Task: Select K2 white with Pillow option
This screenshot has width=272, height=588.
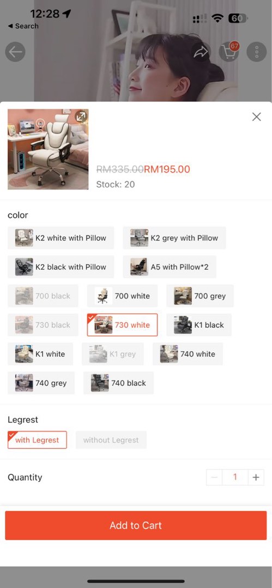Action: coord(61,238)
